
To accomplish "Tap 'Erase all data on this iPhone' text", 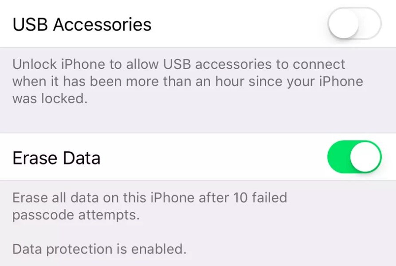I will click(104, 197).
